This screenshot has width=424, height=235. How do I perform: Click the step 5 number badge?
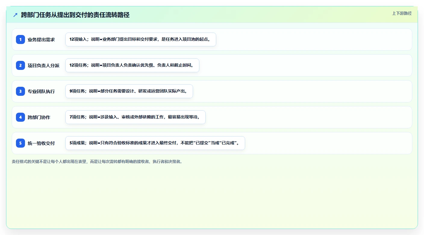tap(20, 143)
